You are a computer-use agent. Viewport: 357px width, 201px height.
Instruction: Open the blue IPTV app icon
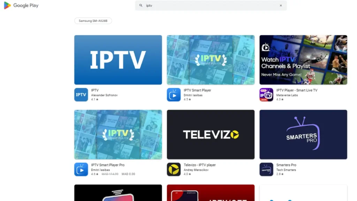(x=81, y=95)
